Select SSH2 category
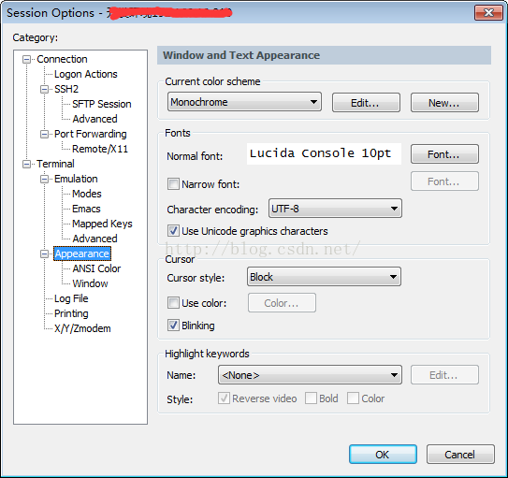The image size is (508, 478). point(66,89)
